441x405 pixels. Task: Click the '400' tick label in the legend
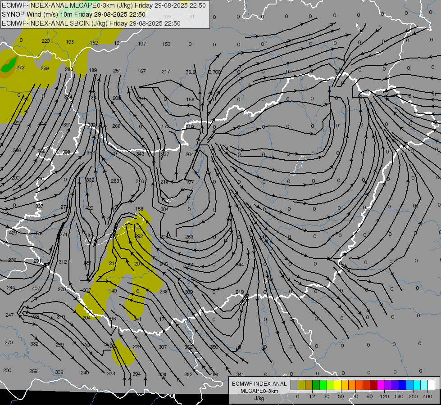pyautogui.click(x=427, y=396)
